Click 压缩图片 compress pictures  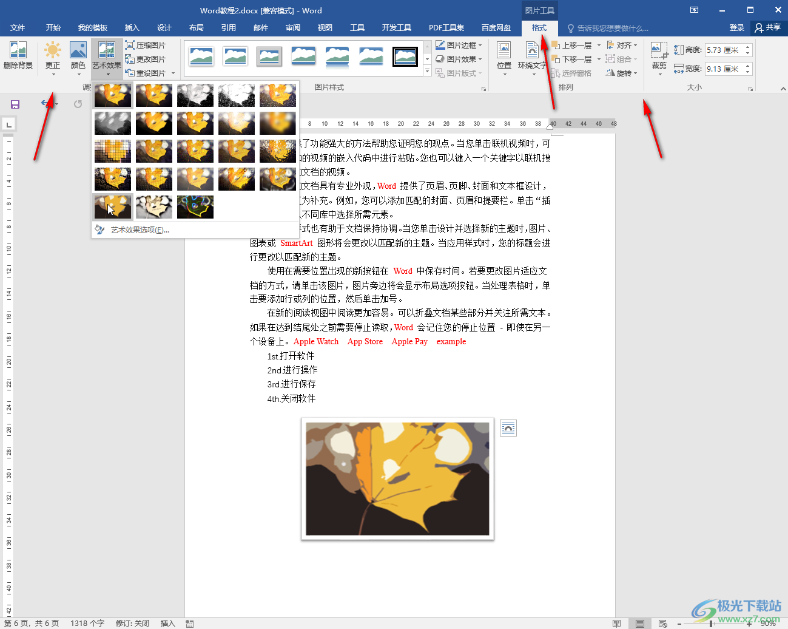[x=146, y=45]
